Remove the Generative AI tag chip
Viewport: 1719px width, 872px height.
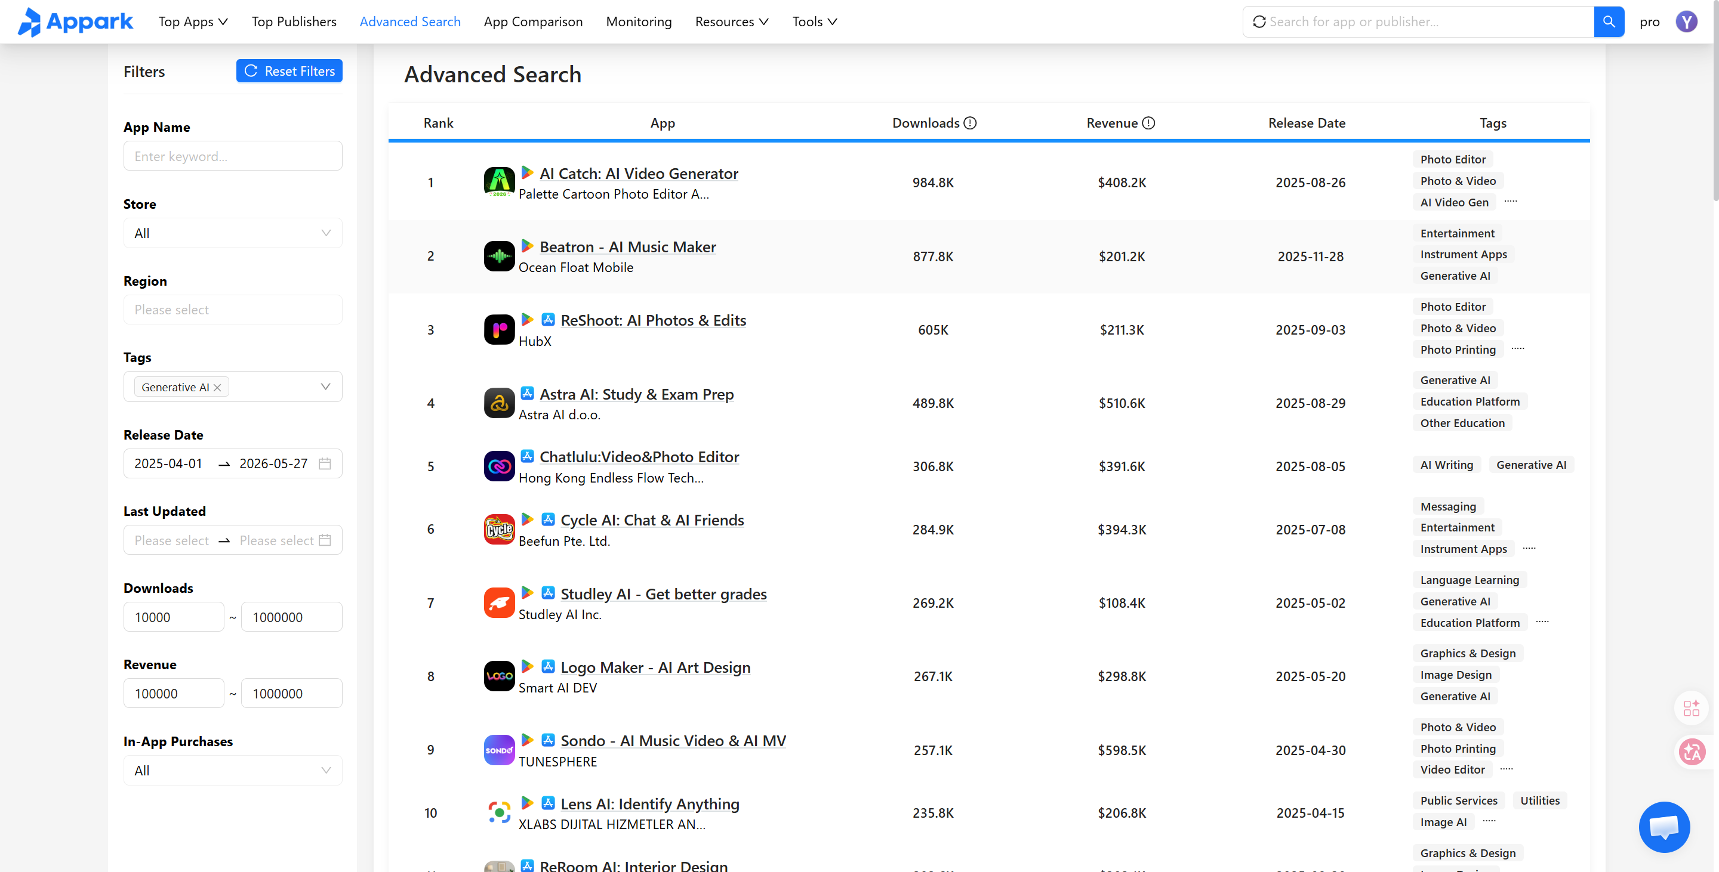217,387
